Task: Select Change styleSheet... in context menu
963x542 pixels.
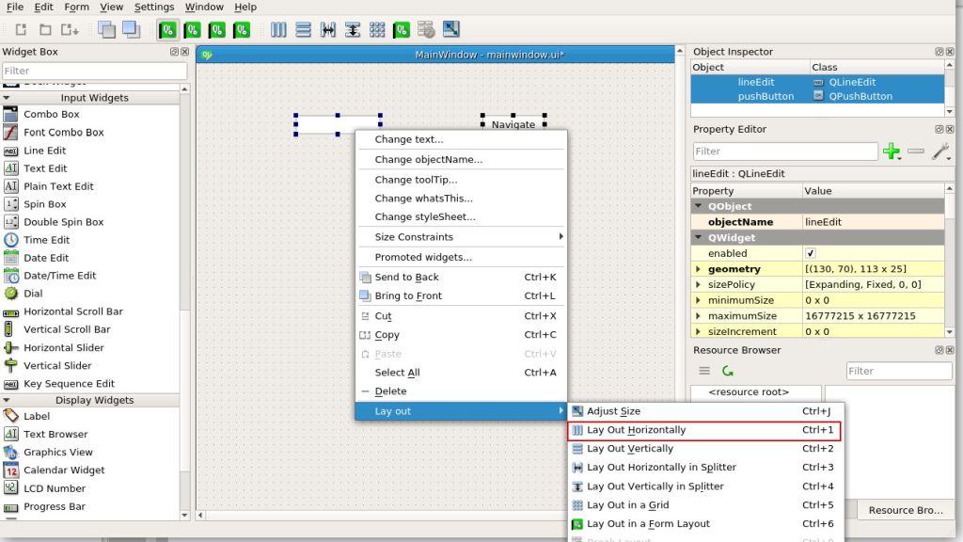Action: [424, 217]
